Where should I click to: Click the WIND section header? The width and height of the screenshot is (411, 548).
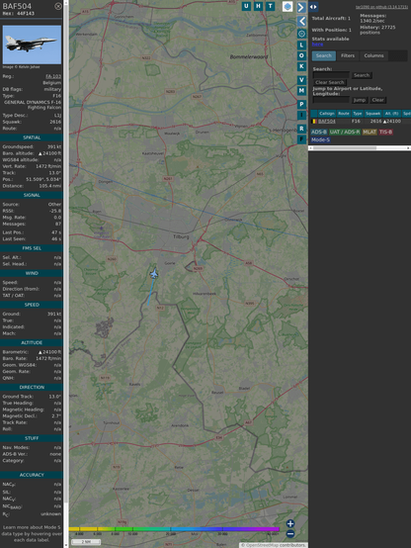(x=32, y=273)
